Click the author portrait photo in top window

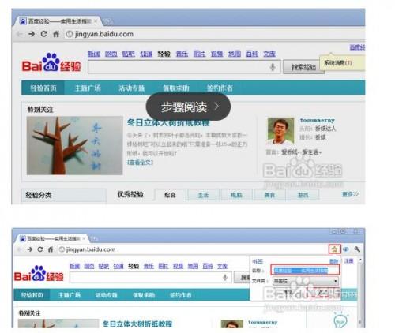click(280, 131)
